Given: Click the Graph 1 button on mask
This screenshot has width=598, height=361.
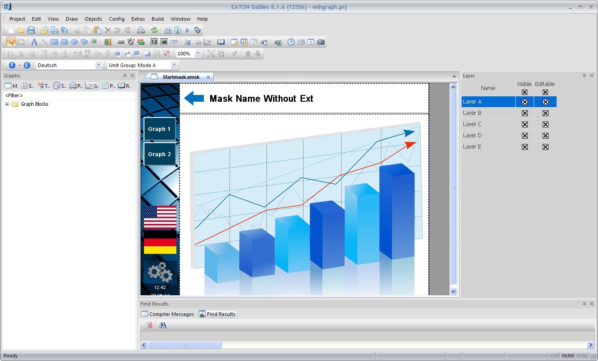Looking at the screenshot, I should (x=159, y=129).
